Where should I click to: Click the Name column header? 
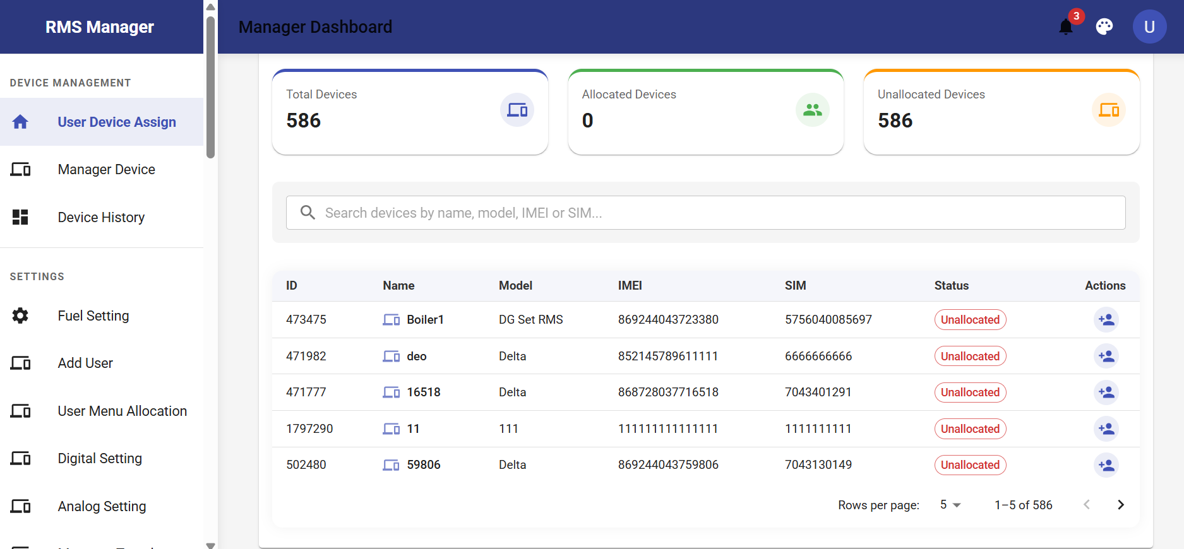tap(398, 286)
